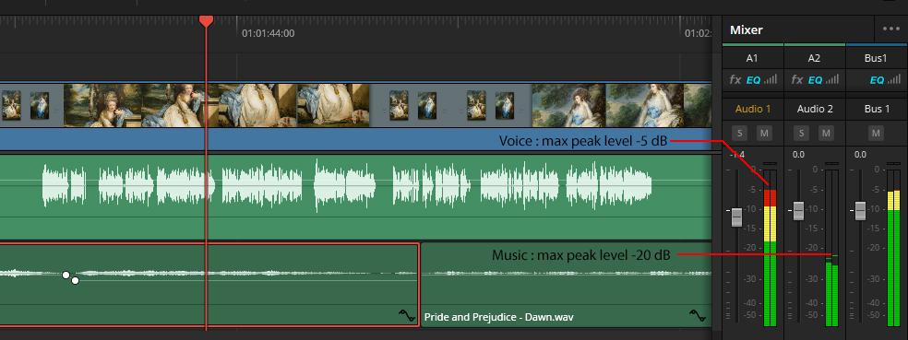Open curve icon on selected music clip

click(x=407, y=316)
